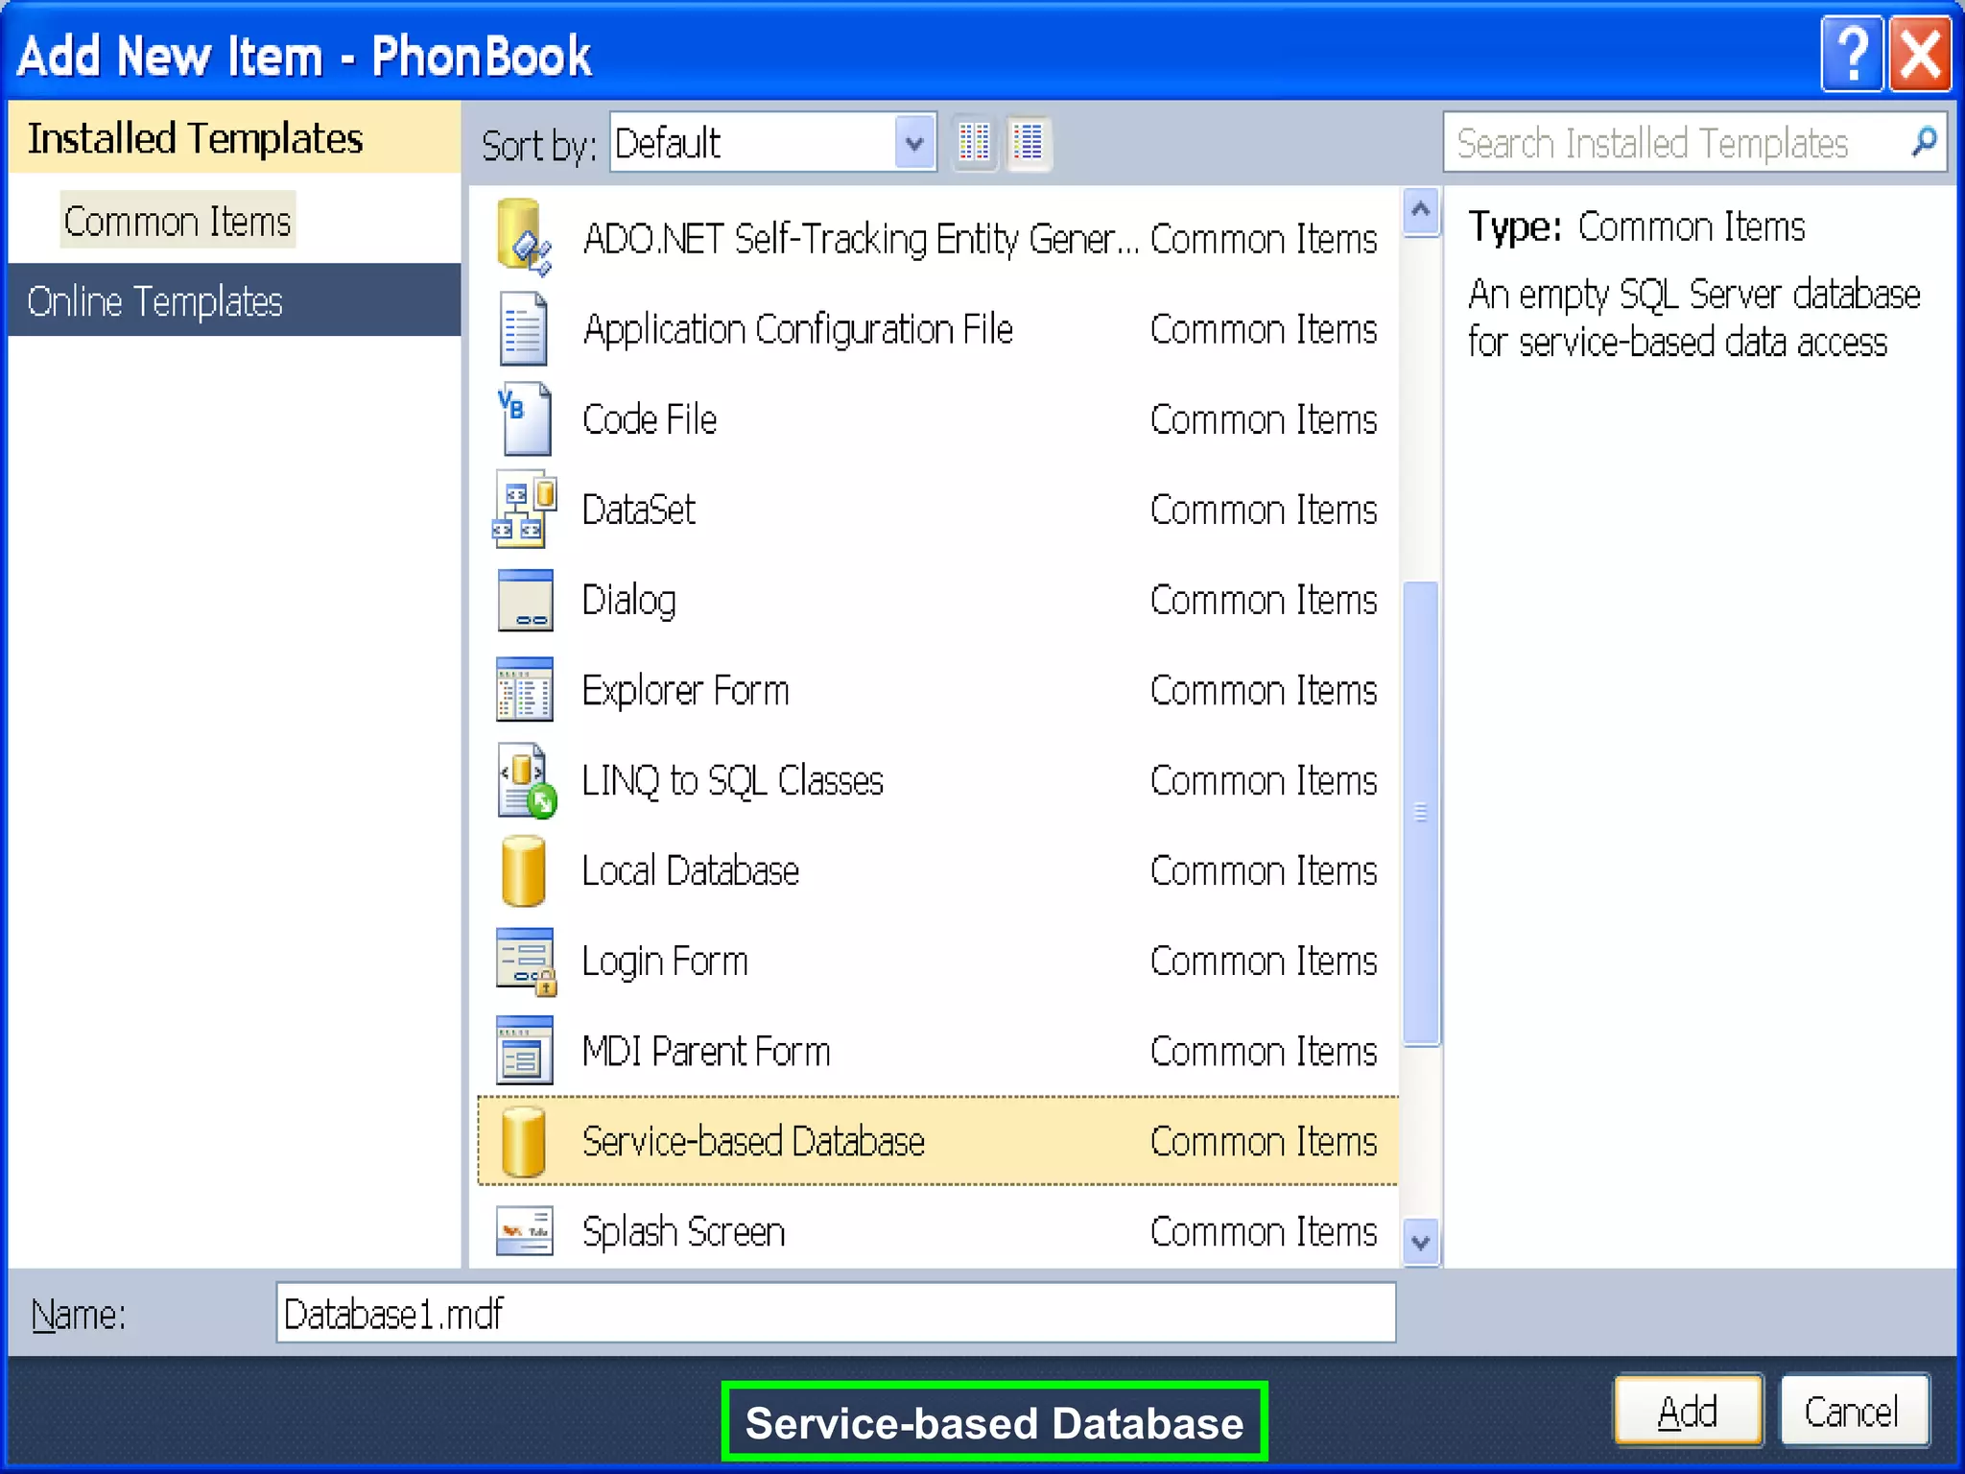Click the Application Configuration File icon
Viewport: 1965px width, 1474px height.
tap(524, 329)
